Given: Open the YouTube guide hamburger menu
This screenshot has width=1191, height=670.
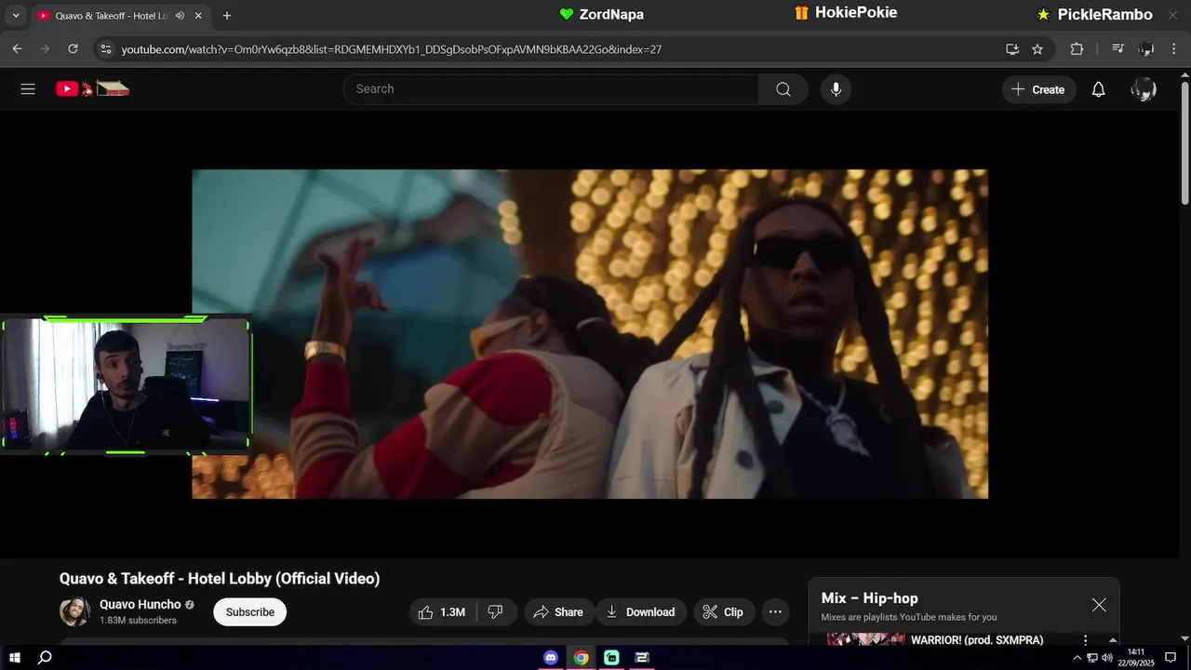Looking at the screenshot, I should pyautogui.click(x=28, y=89).
